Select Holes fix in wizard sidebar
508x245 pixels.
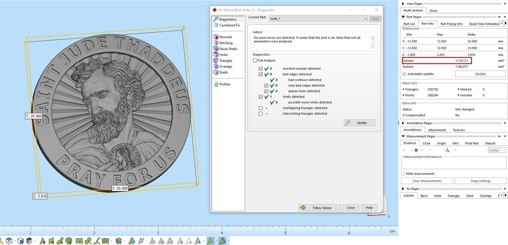(221, 55)
